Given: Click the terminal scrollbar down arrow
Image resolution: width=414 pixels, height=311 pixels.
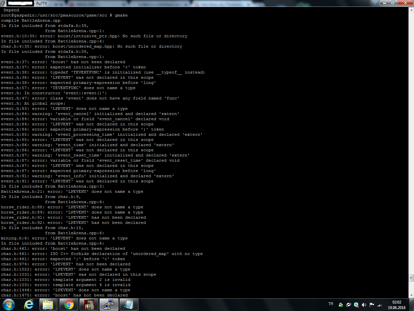Looking at the screenshot, I should [411, 295].
